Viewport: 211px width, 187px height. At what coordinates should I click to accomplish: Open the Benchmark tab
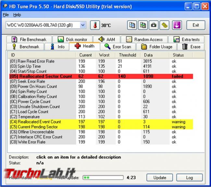click(x=25, y=47)
